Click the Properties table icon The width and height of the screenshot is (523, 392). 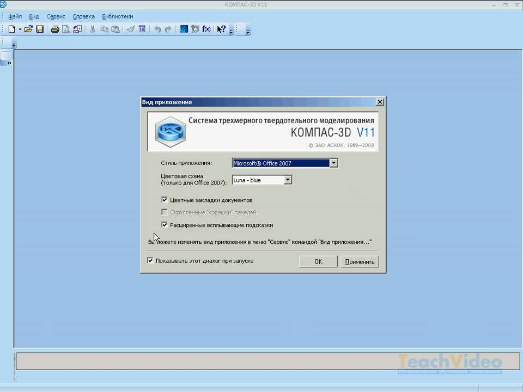pyautogui.click(x=142, y=29)
